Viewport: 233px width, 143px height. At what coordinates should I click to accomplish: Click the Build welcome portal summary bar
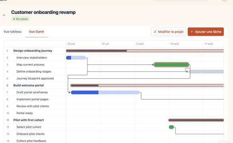click(147, 85)
